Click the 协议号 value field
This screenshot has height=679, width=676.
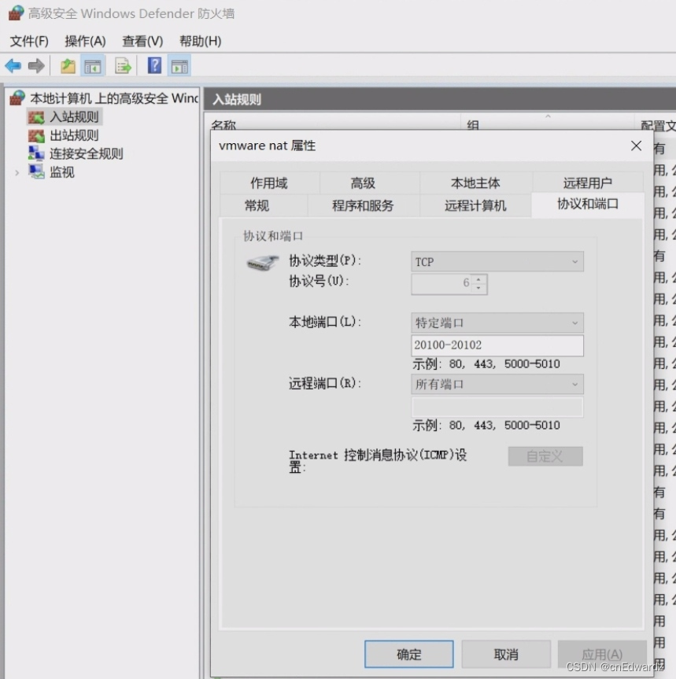click(441, 284)
